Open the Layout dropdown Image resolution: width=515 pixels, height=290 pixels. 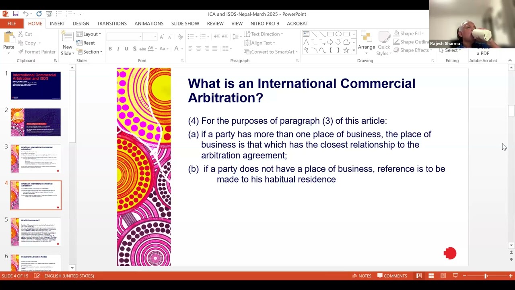(x=89, y=34)
